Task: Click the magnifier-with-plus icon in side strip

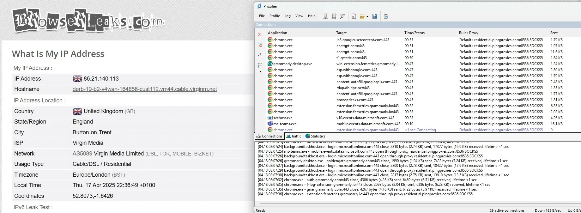Action: pos(260,55)
